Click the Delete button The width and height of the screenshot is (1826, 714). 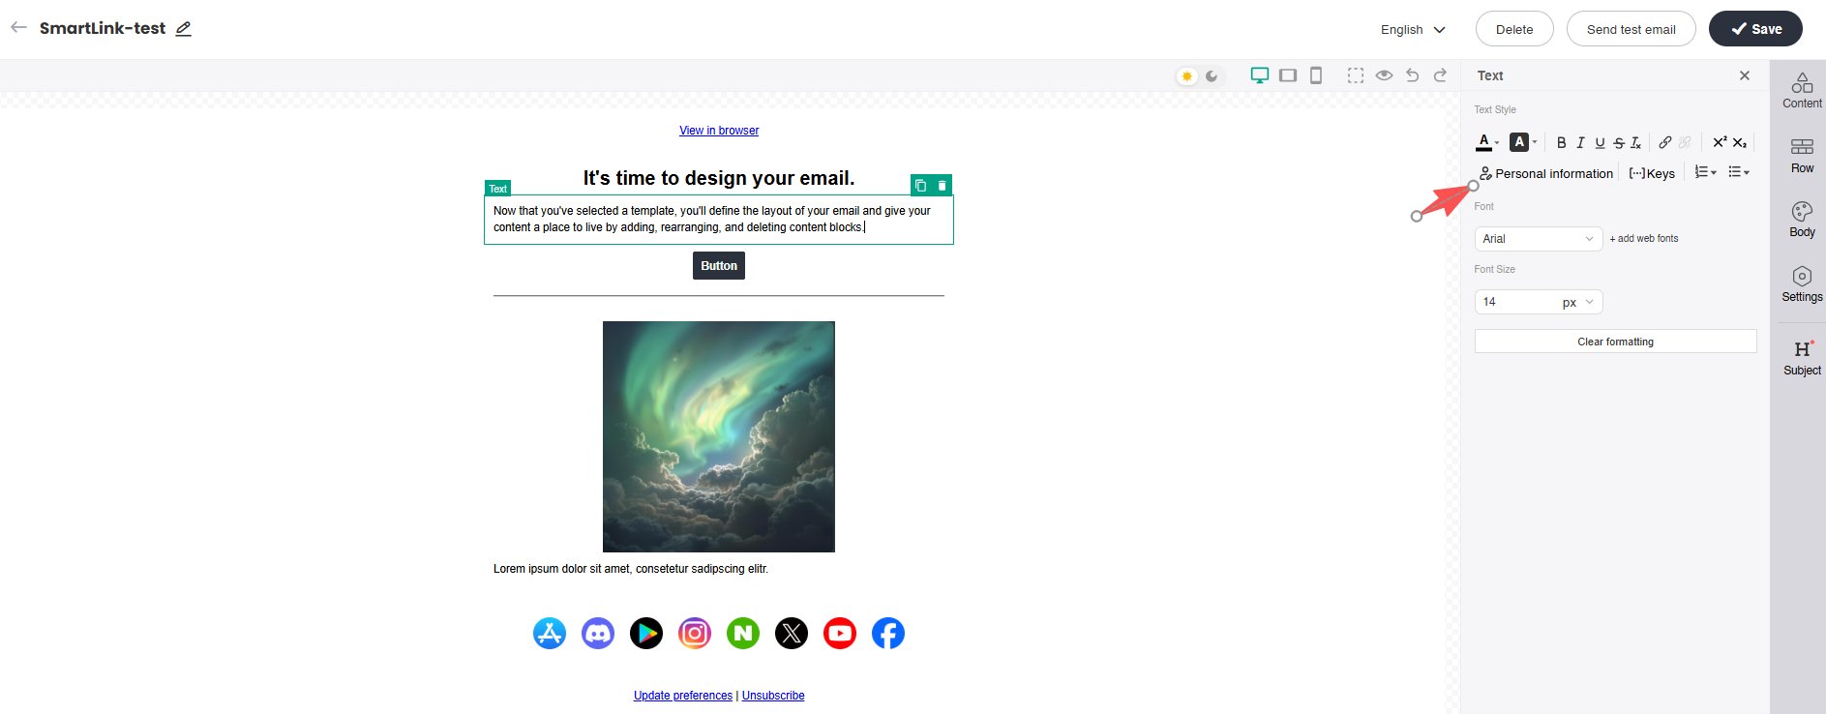tap(1514, 29)
